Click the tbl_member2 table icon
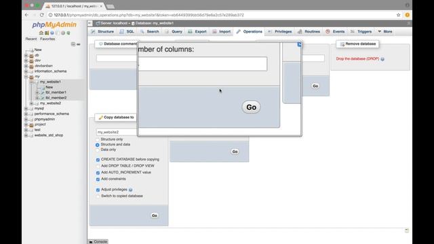This screenshot has height=244, width=434. click(x=43, y=98)
